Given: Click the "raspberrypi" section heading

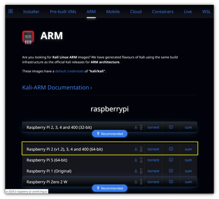Looking at the screenshot, I should tap(110, 109).
